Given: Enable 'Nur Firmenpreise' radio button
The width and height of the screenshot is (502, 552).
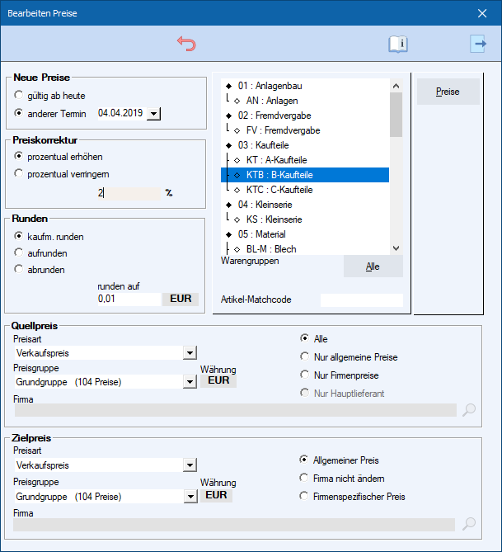Looking at the screenshot, I should click(x=305, y=375).
